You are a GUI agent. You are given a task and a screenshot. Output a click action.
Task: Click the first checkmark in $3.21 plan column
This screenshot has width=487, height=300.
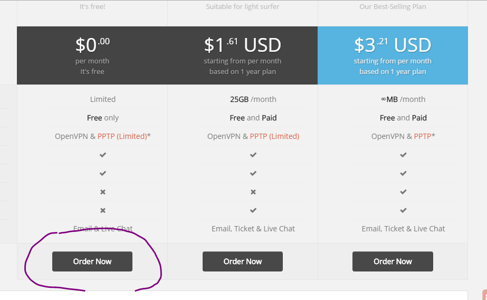(403, 155)
